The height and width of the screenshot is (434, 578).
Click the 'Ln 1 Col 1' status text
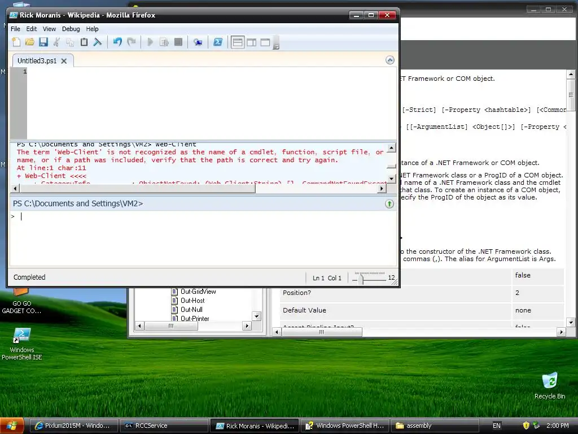click(327, 278)
